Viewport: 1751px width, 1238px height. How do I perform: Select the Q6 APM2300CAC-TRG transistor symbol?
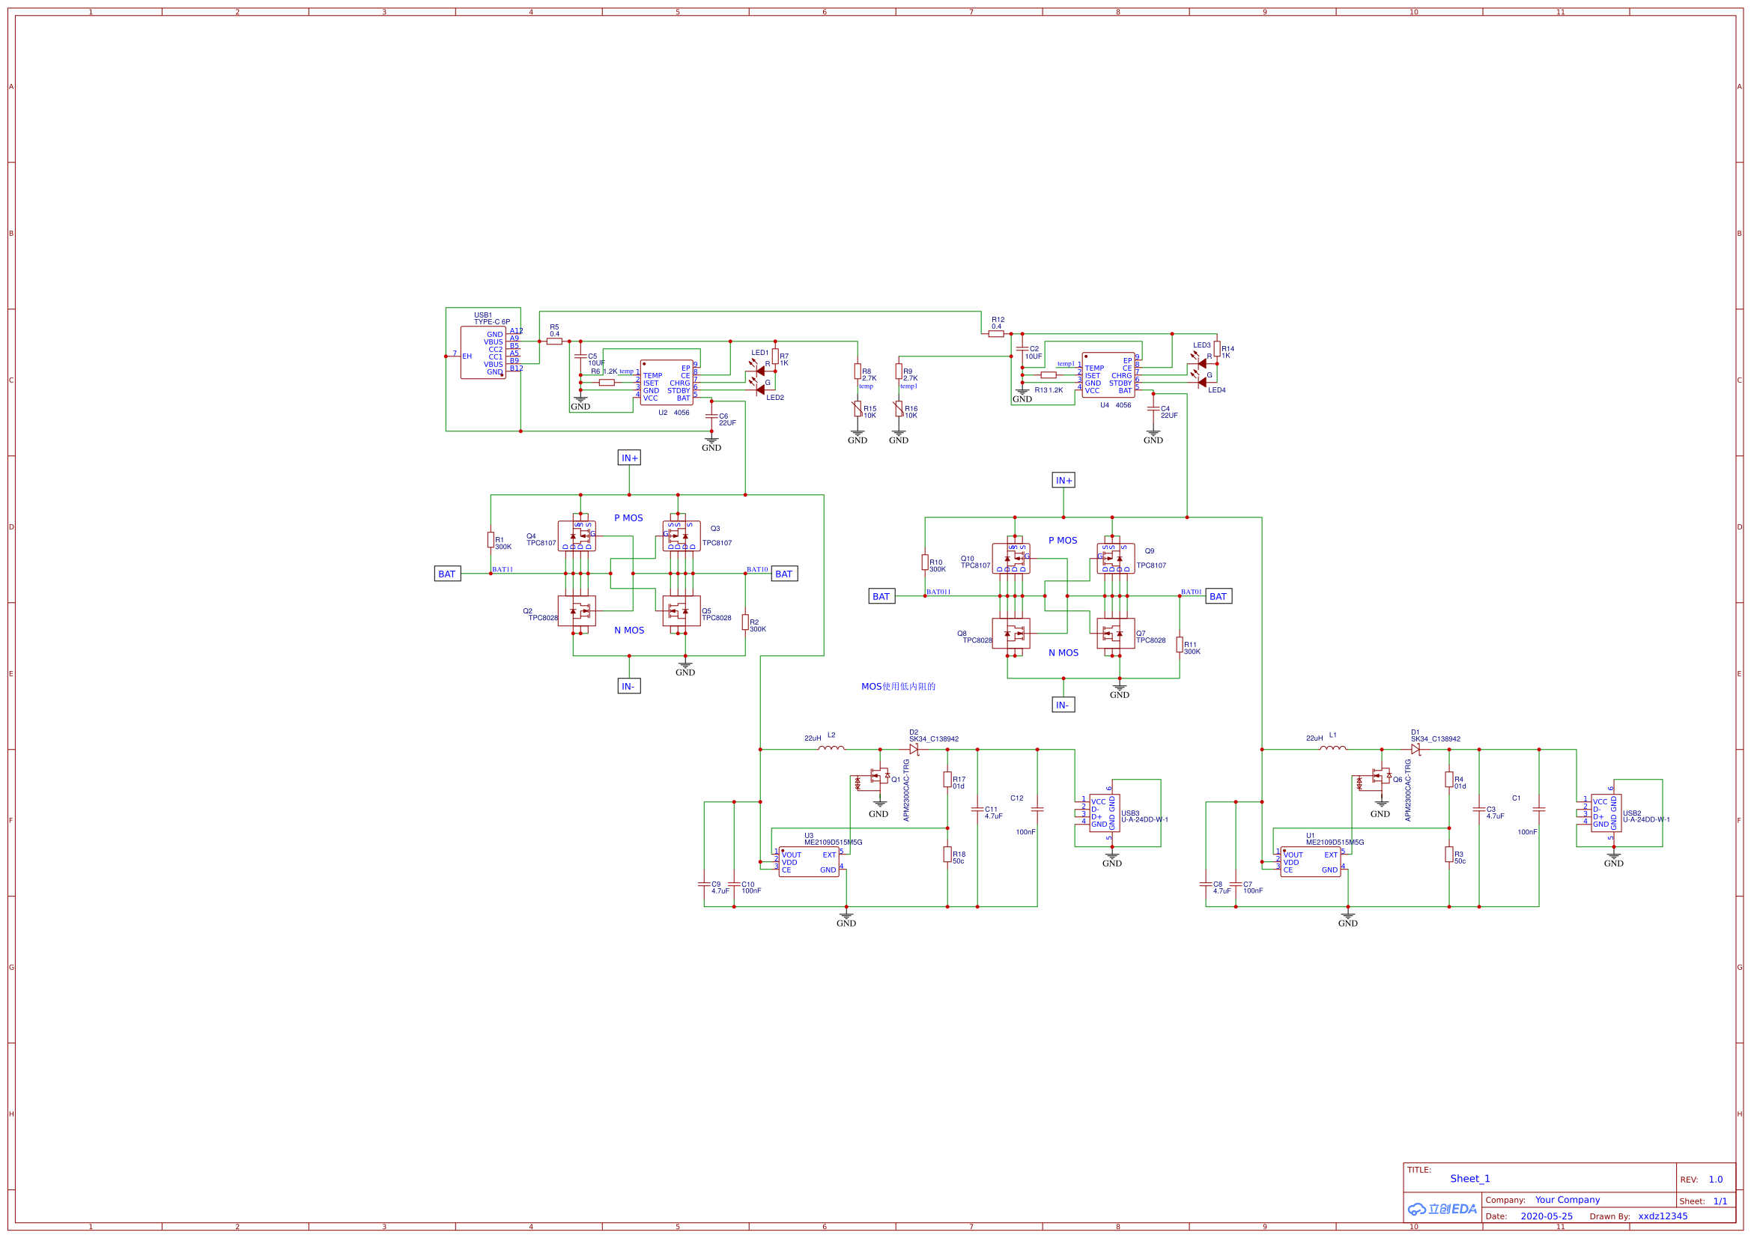1373,778
